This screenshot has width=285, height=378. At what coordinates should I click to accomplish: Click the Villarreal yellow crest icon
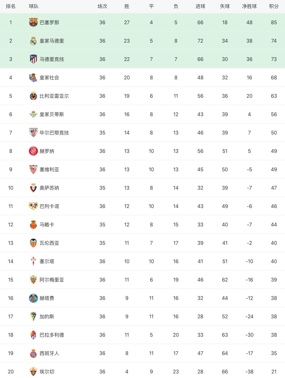tap(33, 96)
